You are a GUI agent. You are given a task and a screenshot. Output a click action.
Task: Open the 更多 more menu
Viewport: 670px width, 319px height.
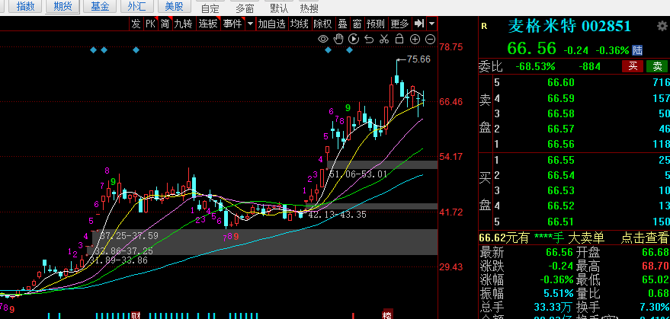[x=400, y=24]
